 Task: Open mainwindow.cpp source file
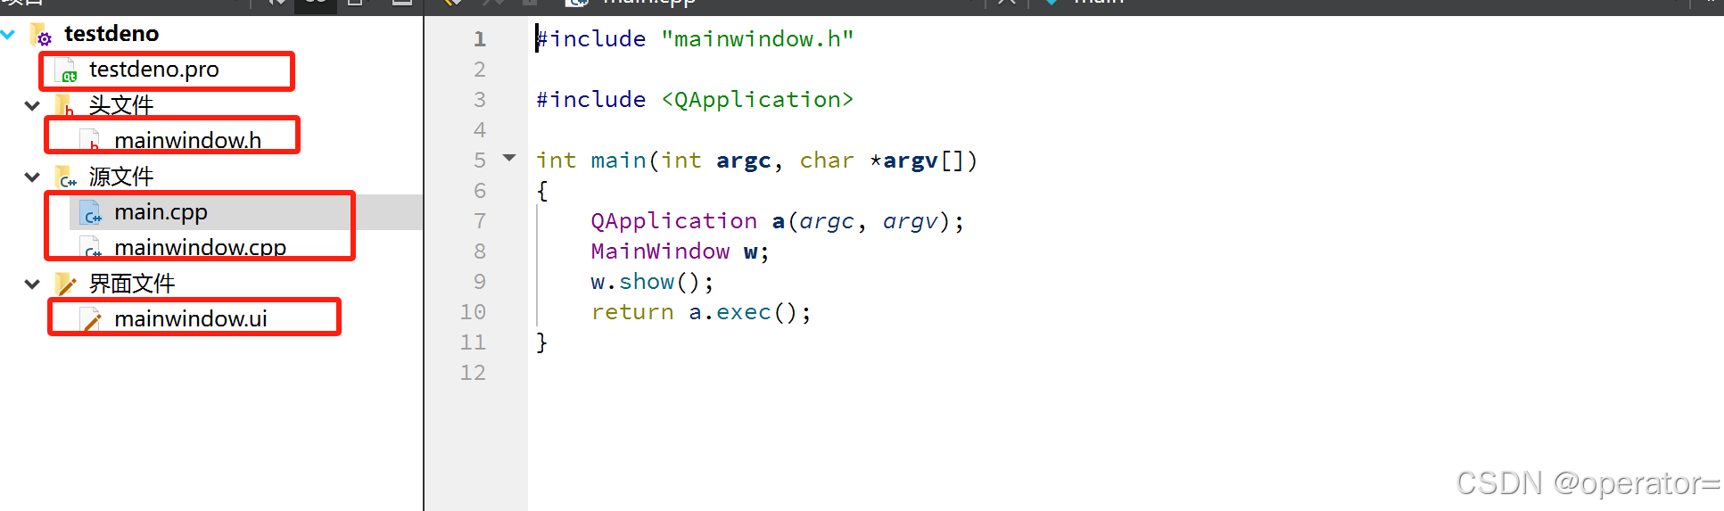pyautogui.click(x=200, y=247)
